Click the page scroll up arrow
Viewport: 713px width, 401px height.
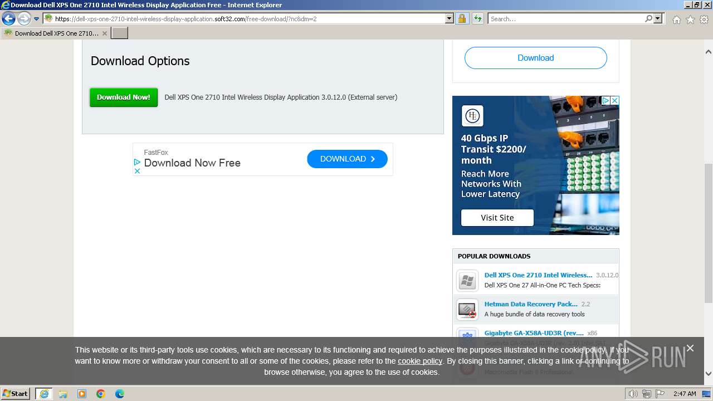click(x=709, y=52)
